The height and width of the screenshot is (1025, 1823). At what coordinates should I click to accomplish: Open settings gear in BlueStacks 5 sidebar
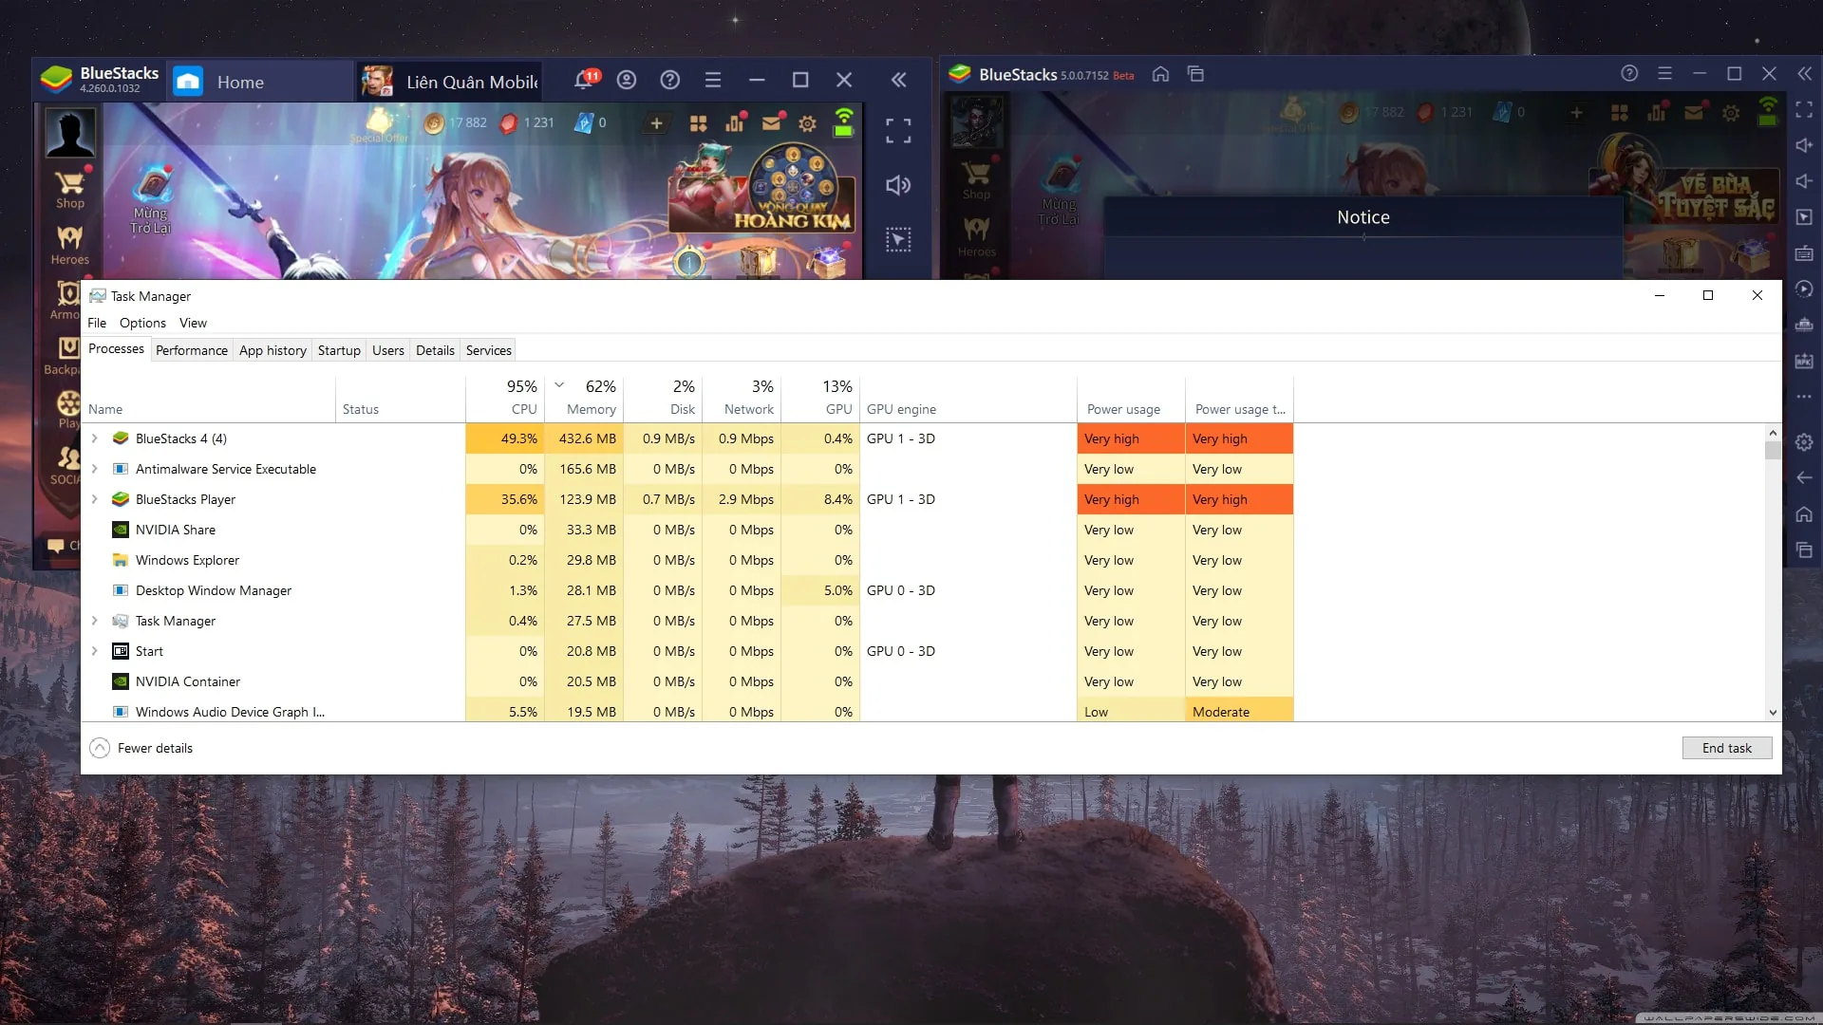tap(1804, 442)
